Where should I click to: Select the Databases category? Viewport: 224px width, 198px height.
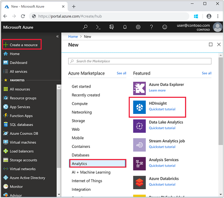pos(80,155)
